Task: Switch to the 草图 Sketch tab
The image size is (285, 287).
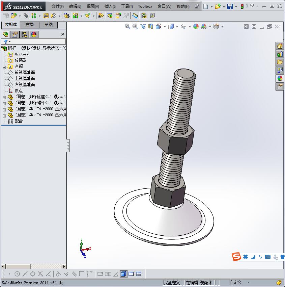Action: tap(49, 25)
